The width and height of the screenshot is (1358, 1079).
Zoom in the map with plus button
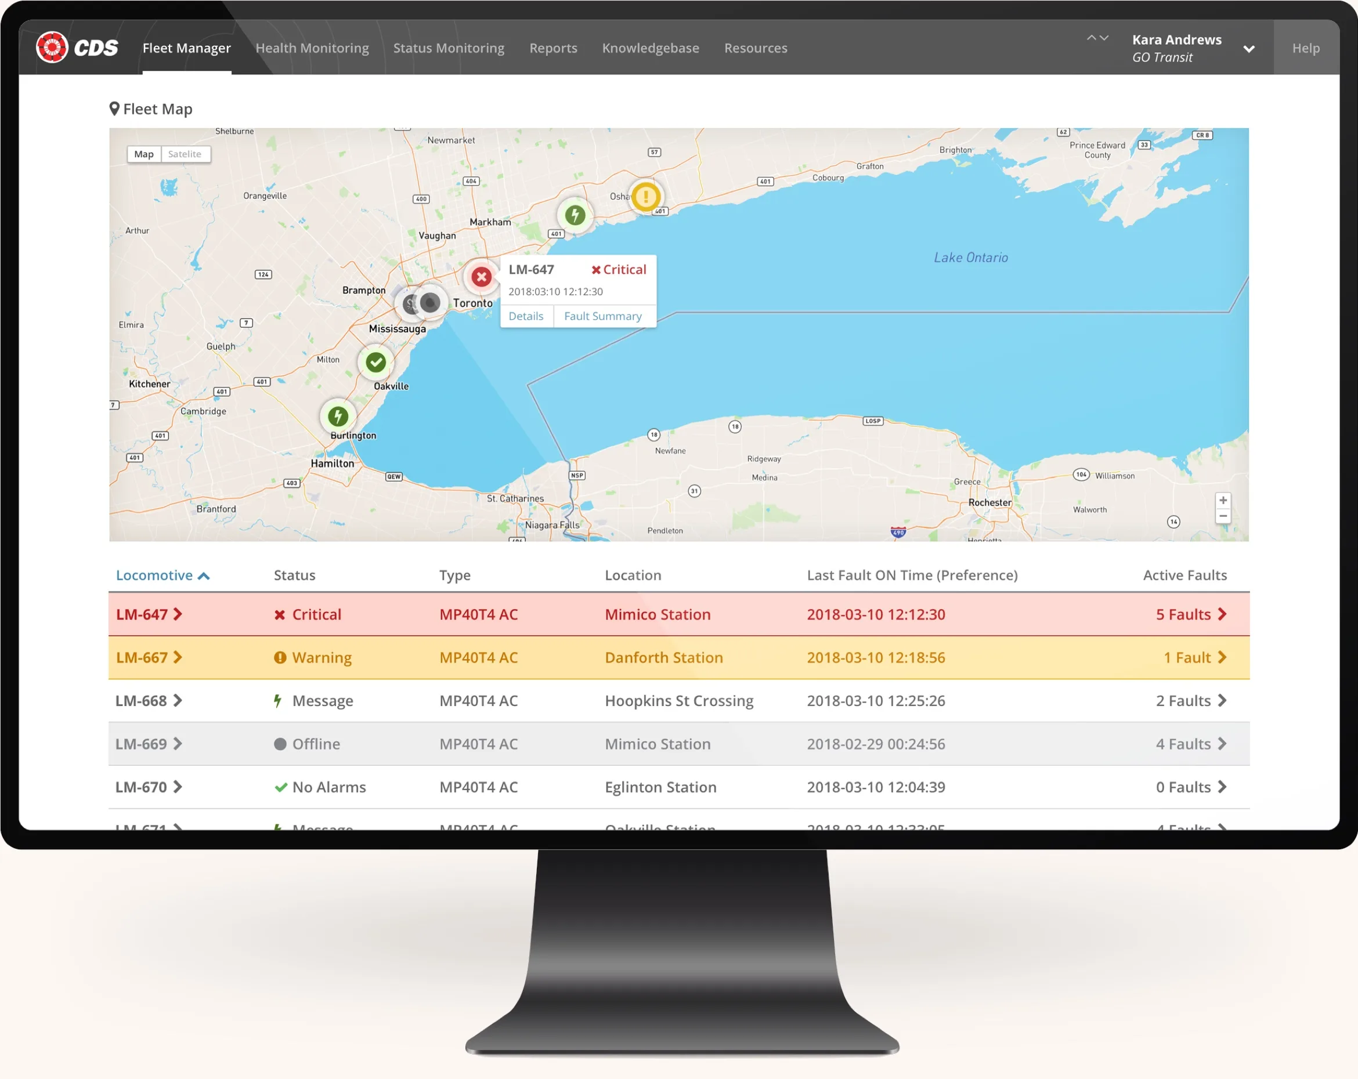click(1223, 501)
